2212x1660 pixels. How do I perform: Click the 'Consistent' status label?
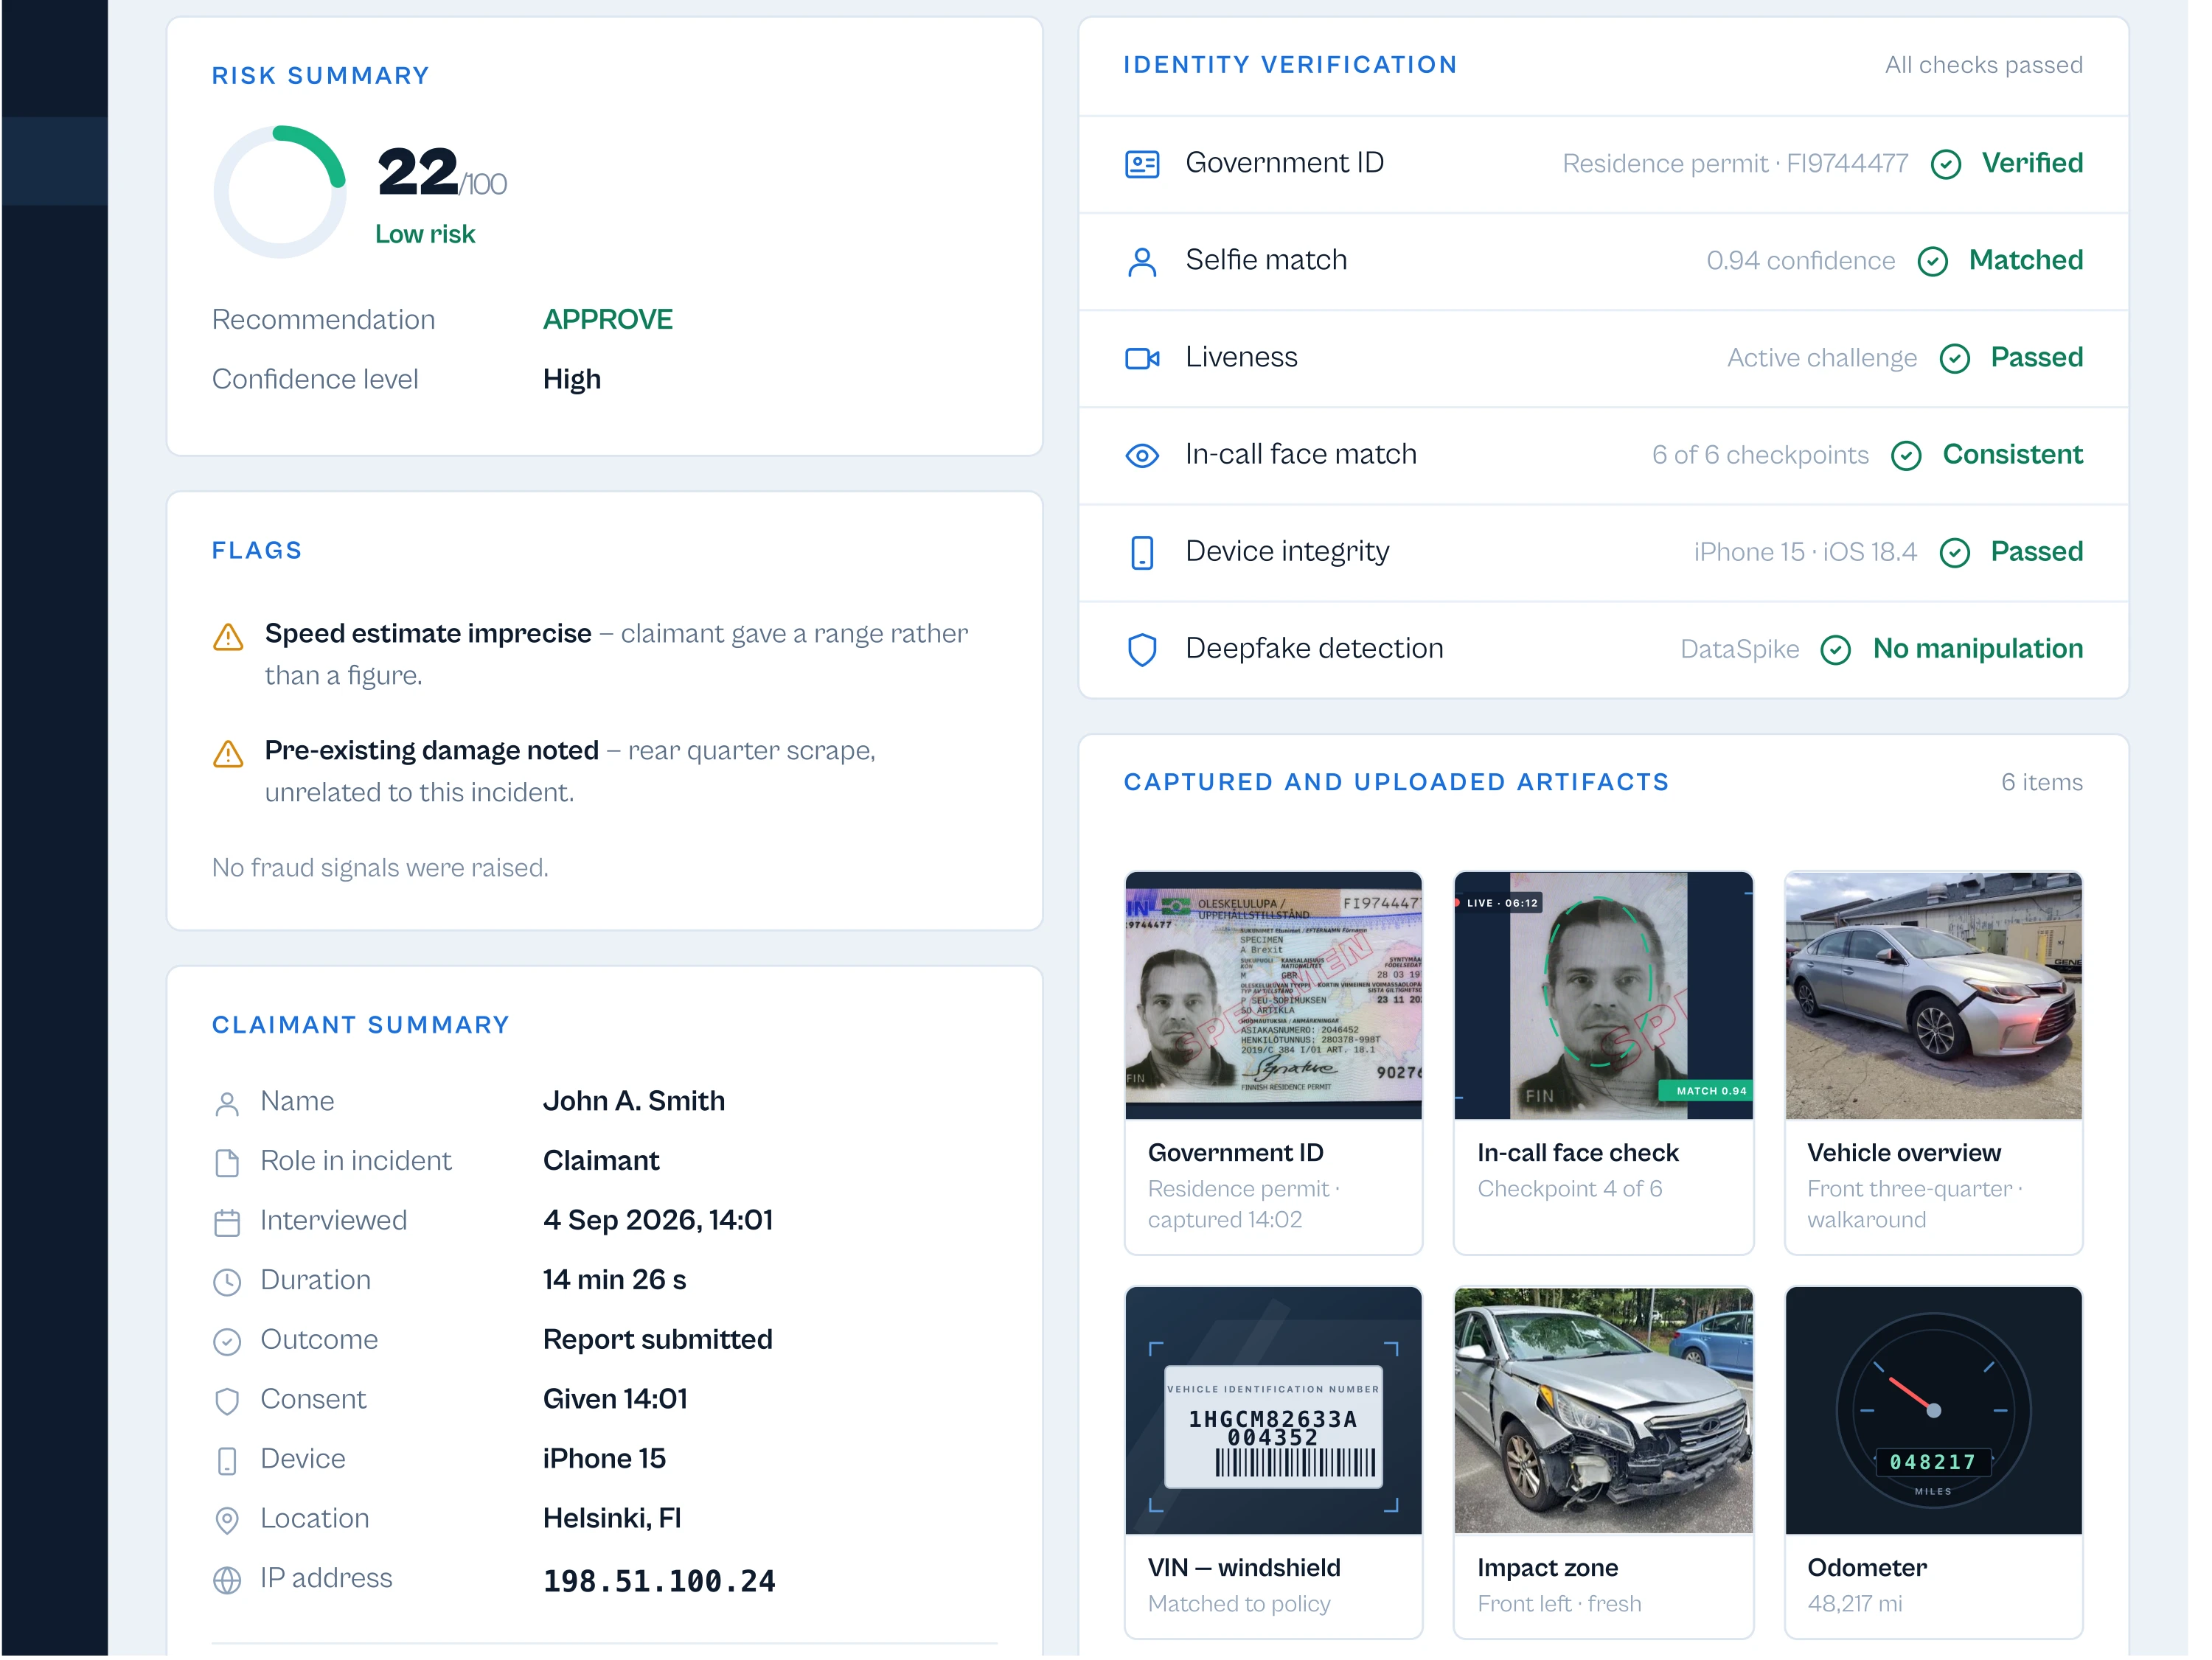[x=2012, y=455]
